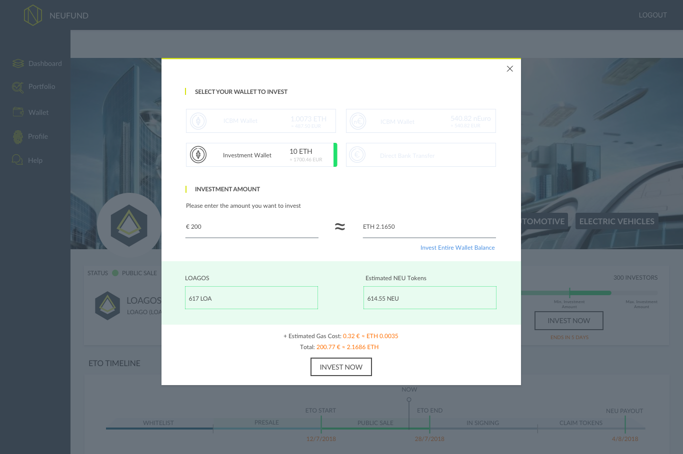
Task: Select the ICBM Wallet 540.82 nEuro option
Action: click(x=421, y=121)
